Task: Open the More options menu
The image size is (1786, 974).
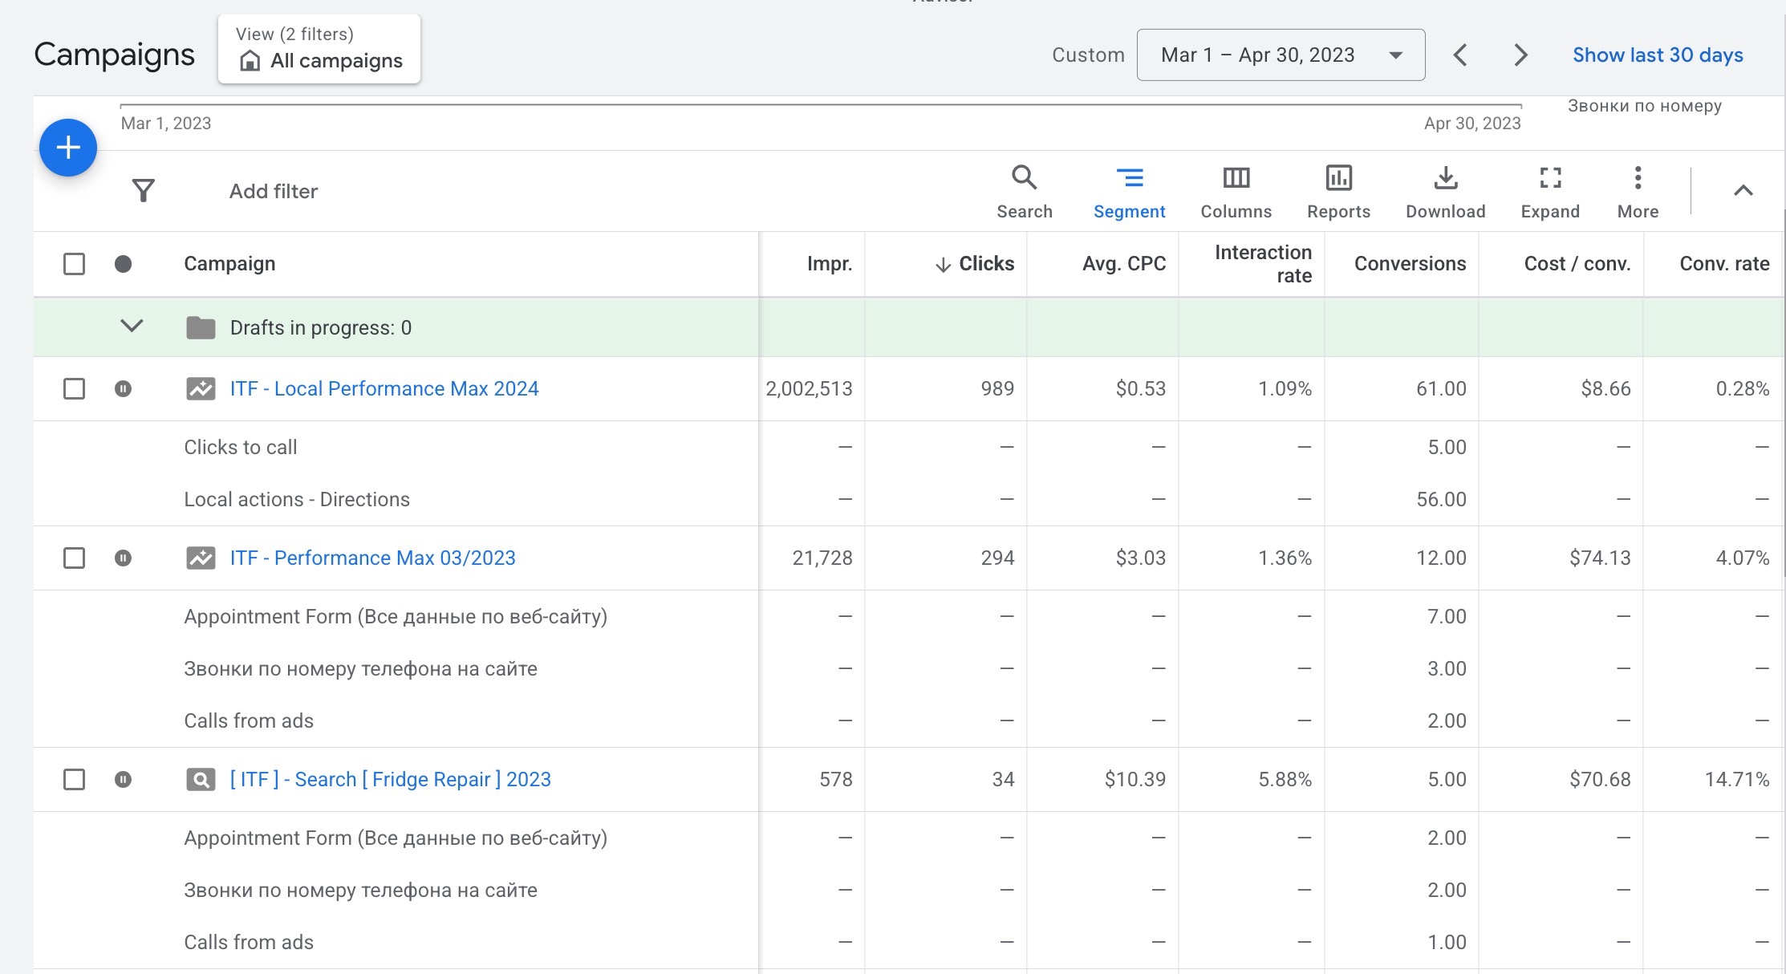Action: click(1638, 191)
